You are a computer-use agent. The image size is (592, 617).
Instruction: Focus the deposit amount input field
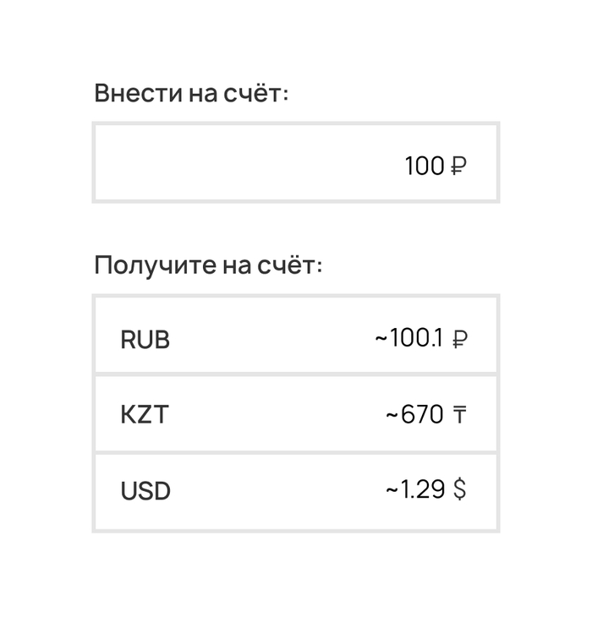(295, 163)
